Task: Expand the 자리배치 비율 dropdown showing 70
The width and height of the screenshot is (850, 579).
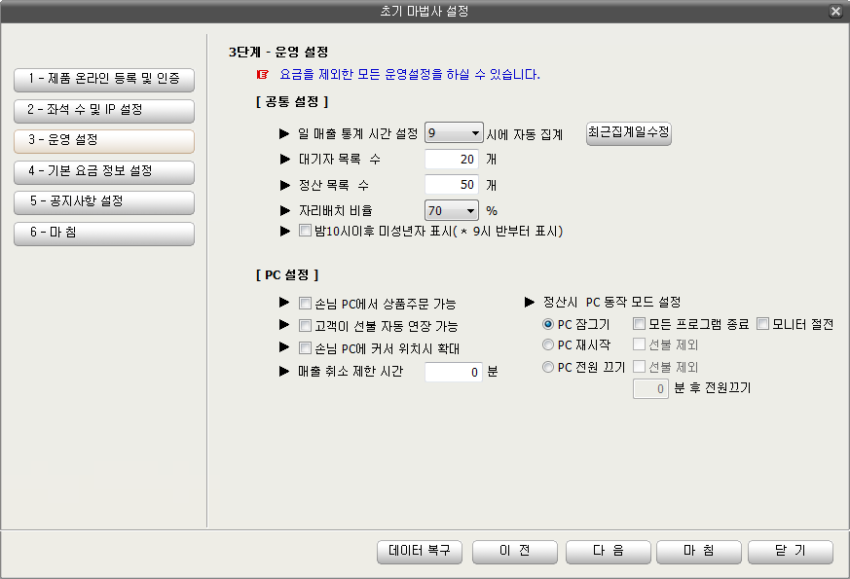Action: 452,211
